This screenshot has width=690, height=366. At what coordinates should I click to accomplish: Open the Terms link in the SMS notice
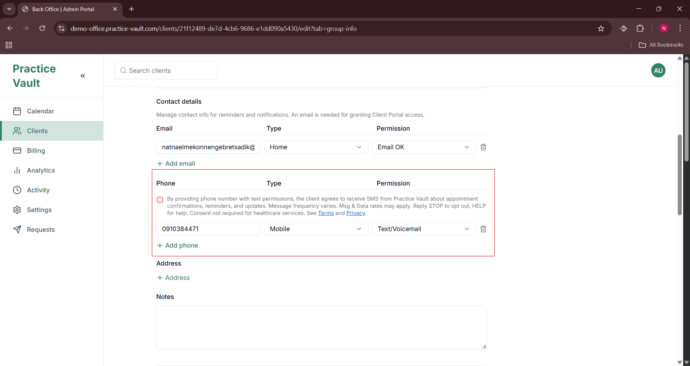coord(325,213)
